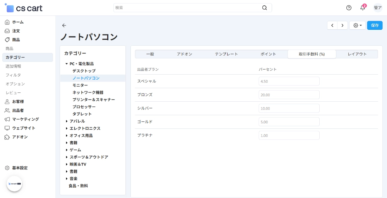Go to previous category with left chevron
The width and height of the screenshot is (387, 198).
tap(332, 26)
